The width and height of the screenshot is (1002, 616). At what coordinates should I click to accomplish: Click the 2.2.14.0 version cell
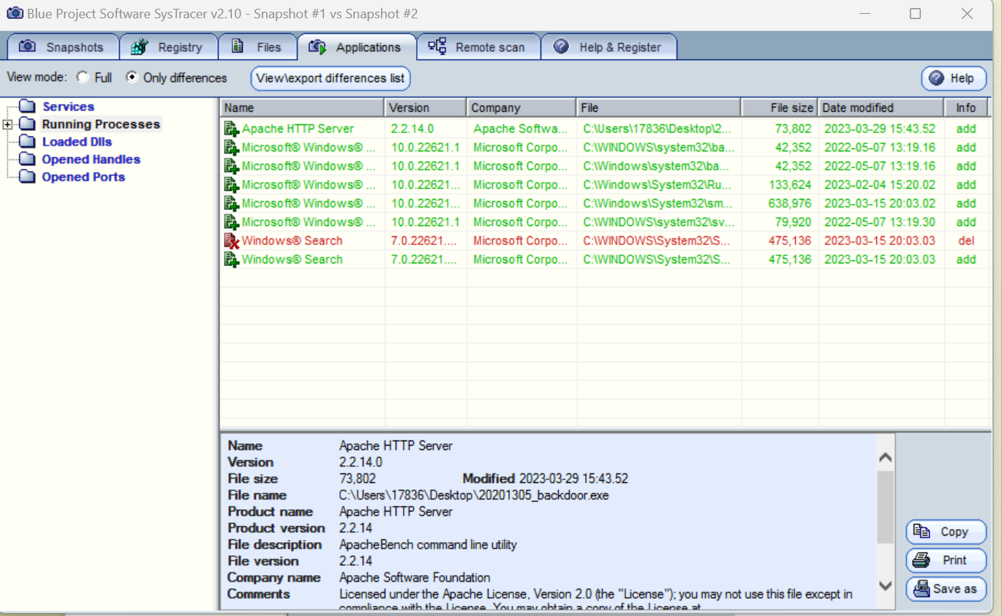[x=413, y=129]
